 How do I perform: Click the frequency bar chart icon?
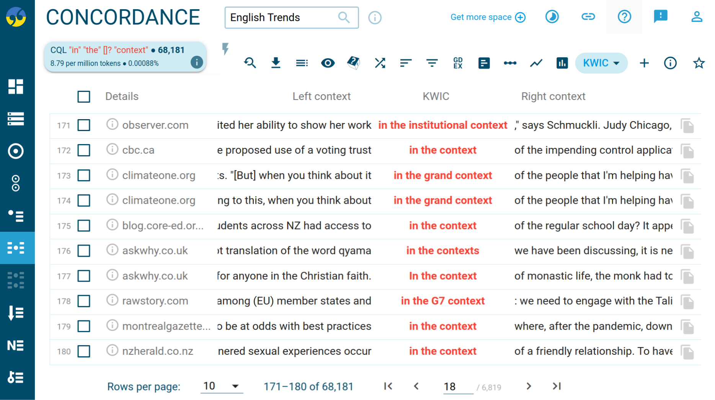point(562,63)
